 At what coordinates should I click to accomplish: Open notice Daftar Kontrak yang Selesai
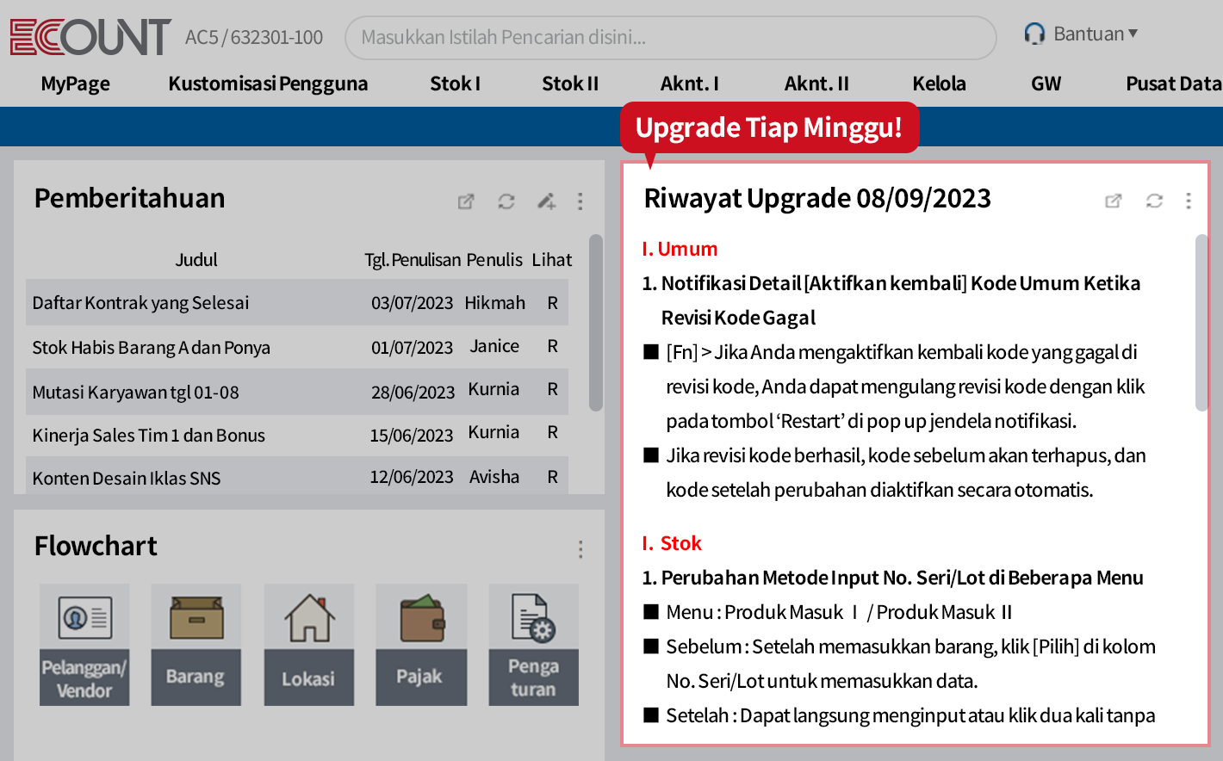coord(140,303)
